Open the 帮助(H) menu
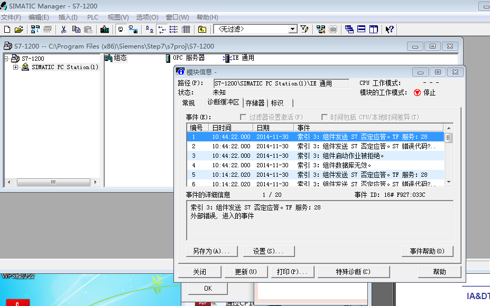The width and height of the screenshot is (490, 306). tap(207, 17)
